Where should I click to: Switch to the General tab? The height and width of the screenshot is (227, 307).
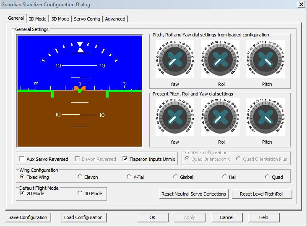pos(16,18)
